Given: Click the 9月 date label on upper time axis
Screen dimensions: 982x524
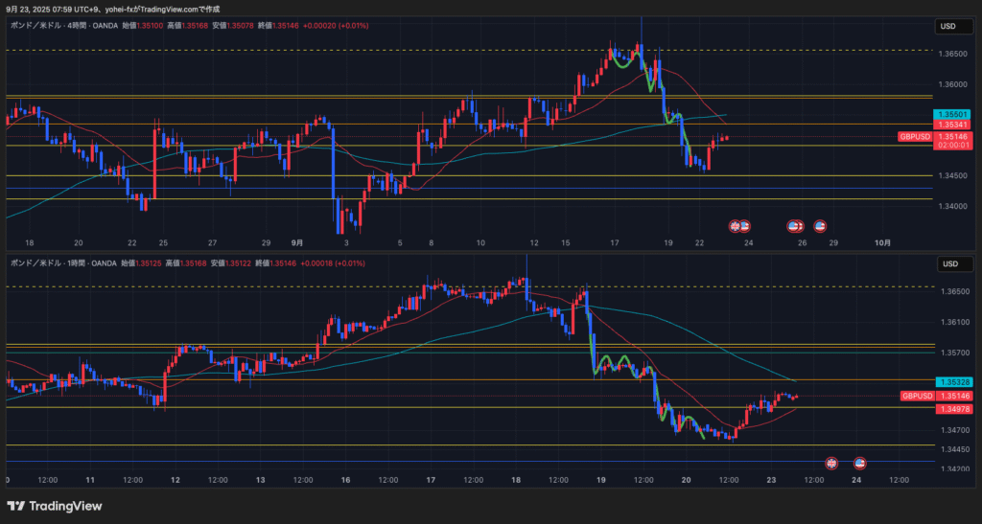Looking at the screenshot, I should coord(297,243).
